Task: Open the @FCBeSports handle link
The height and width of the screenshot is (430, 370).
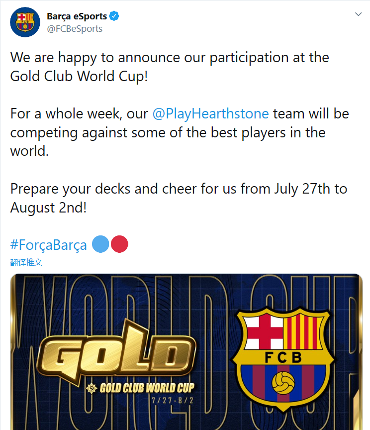Action: pos(75,29)
